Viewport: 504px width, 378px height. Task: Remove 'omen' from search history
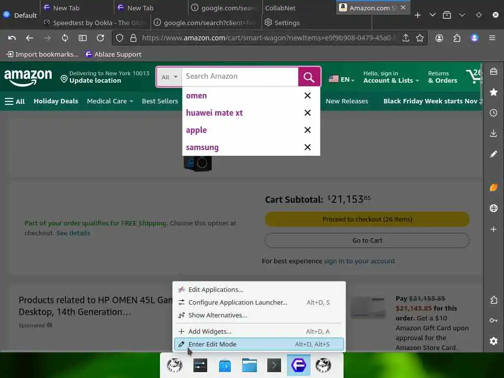[307, 95]
